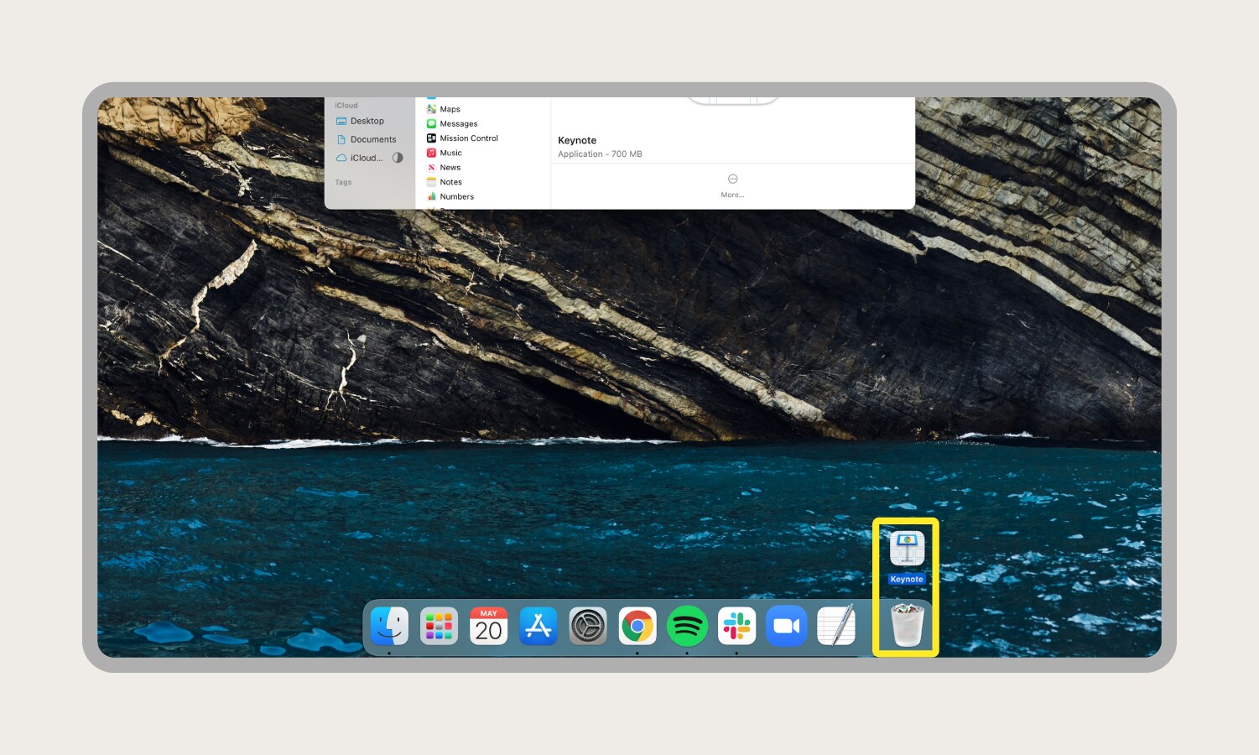
Task: Select the Keynote icon above the Trash
Action: [x=907, y=549]
